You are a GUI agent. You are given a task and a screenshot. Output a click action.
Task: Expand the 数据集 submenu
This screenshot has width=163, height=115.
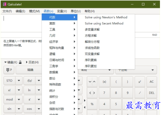[x=60, y=72]
